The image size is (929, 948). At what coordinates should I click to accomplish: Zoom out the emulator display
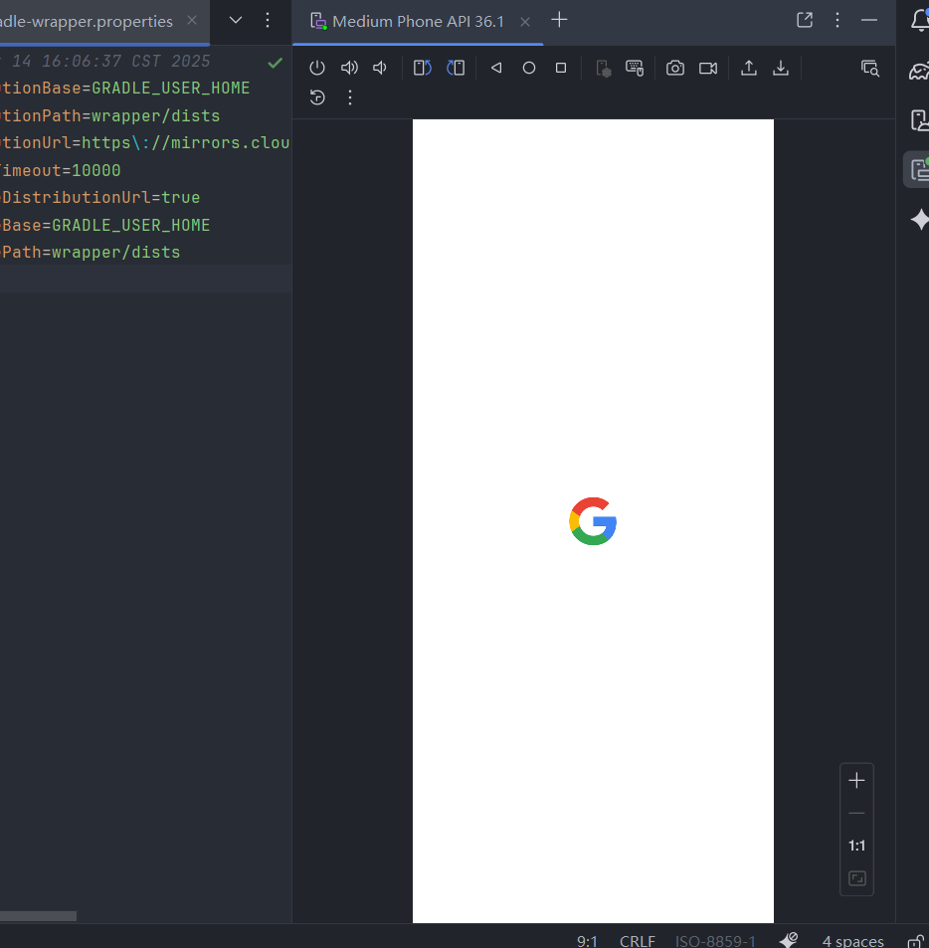point(856,813)
